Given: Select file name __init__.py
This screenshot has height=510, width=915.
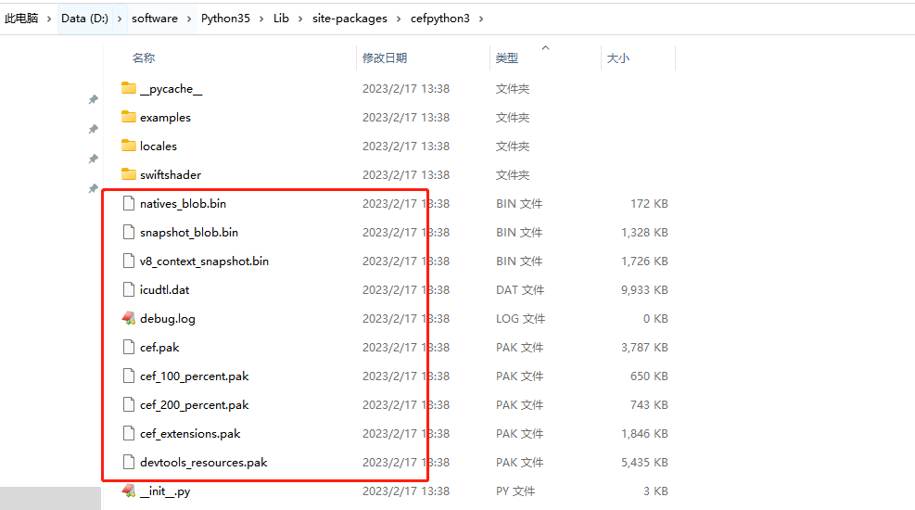Looking at the screenshot, I should point(165,491).
